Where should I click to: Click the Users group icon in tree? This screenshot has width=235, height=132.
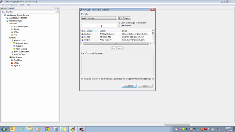(x=10, y=38)
